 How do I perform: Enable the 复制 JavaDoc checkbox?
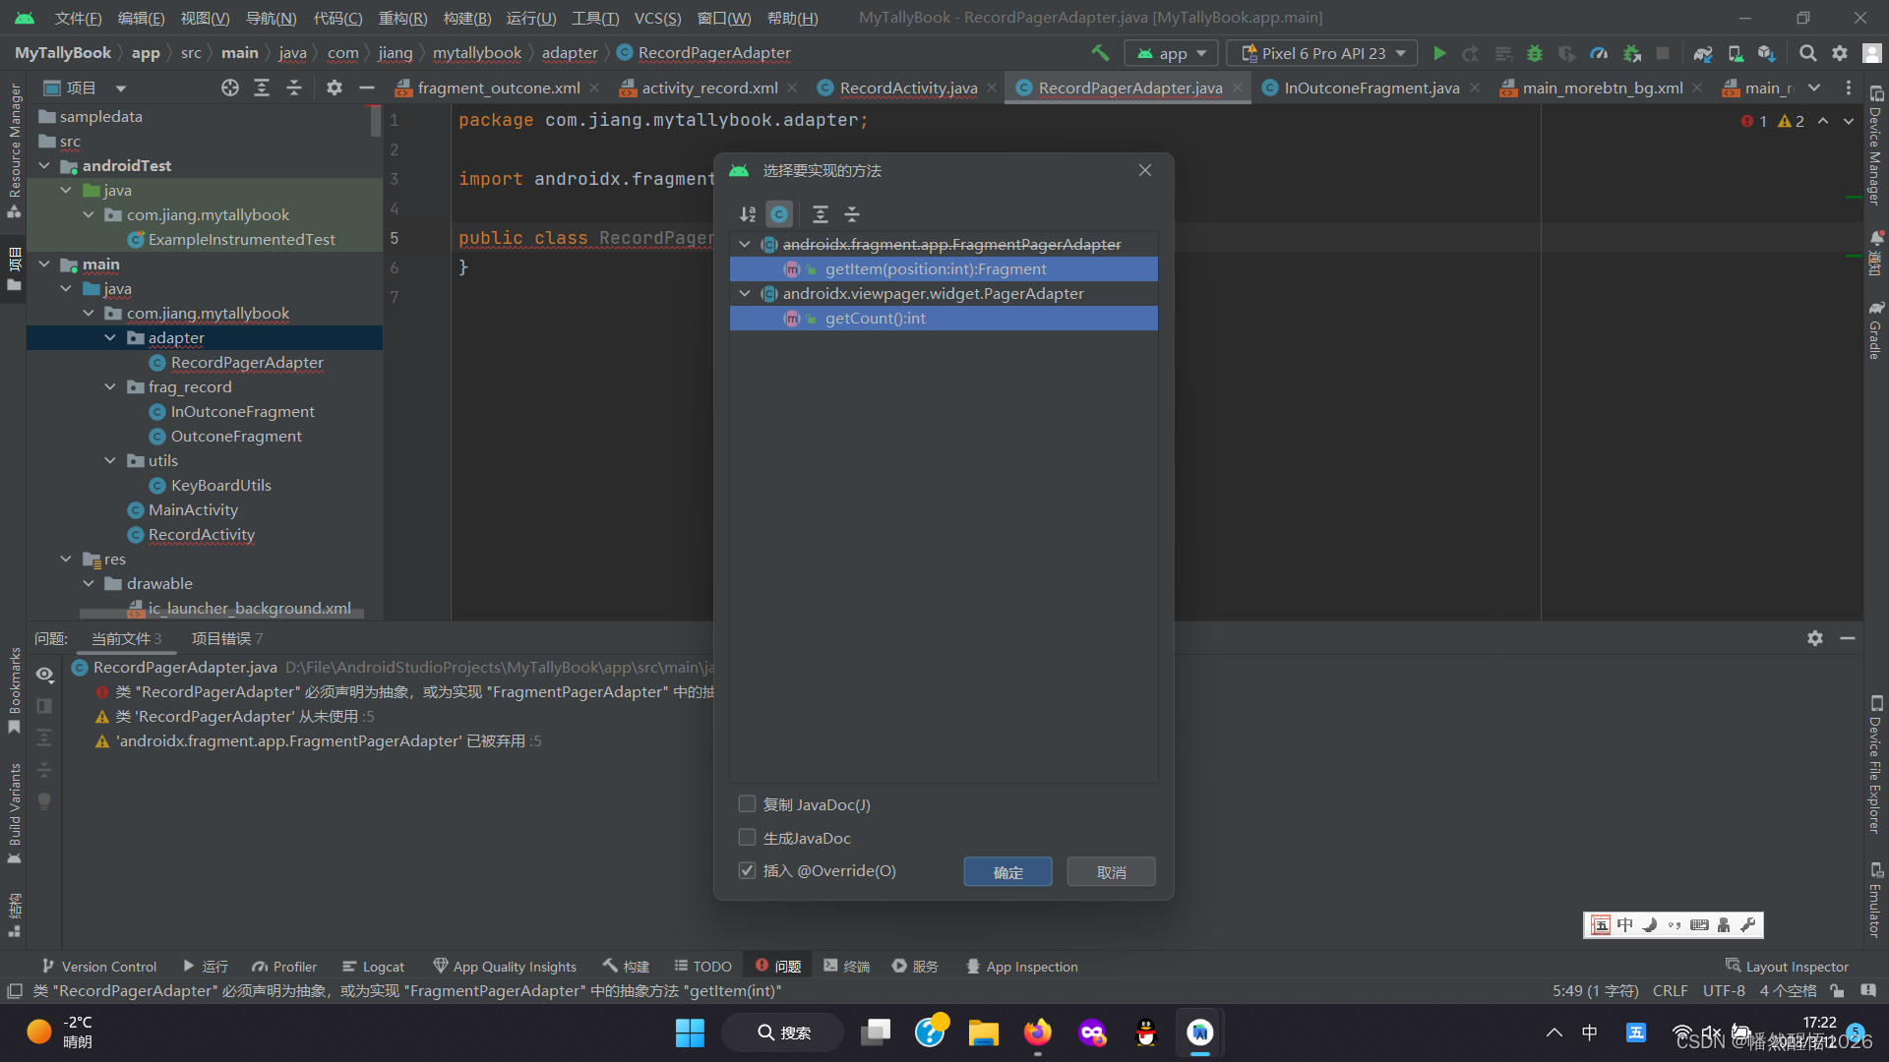click(x=748, y=804)
